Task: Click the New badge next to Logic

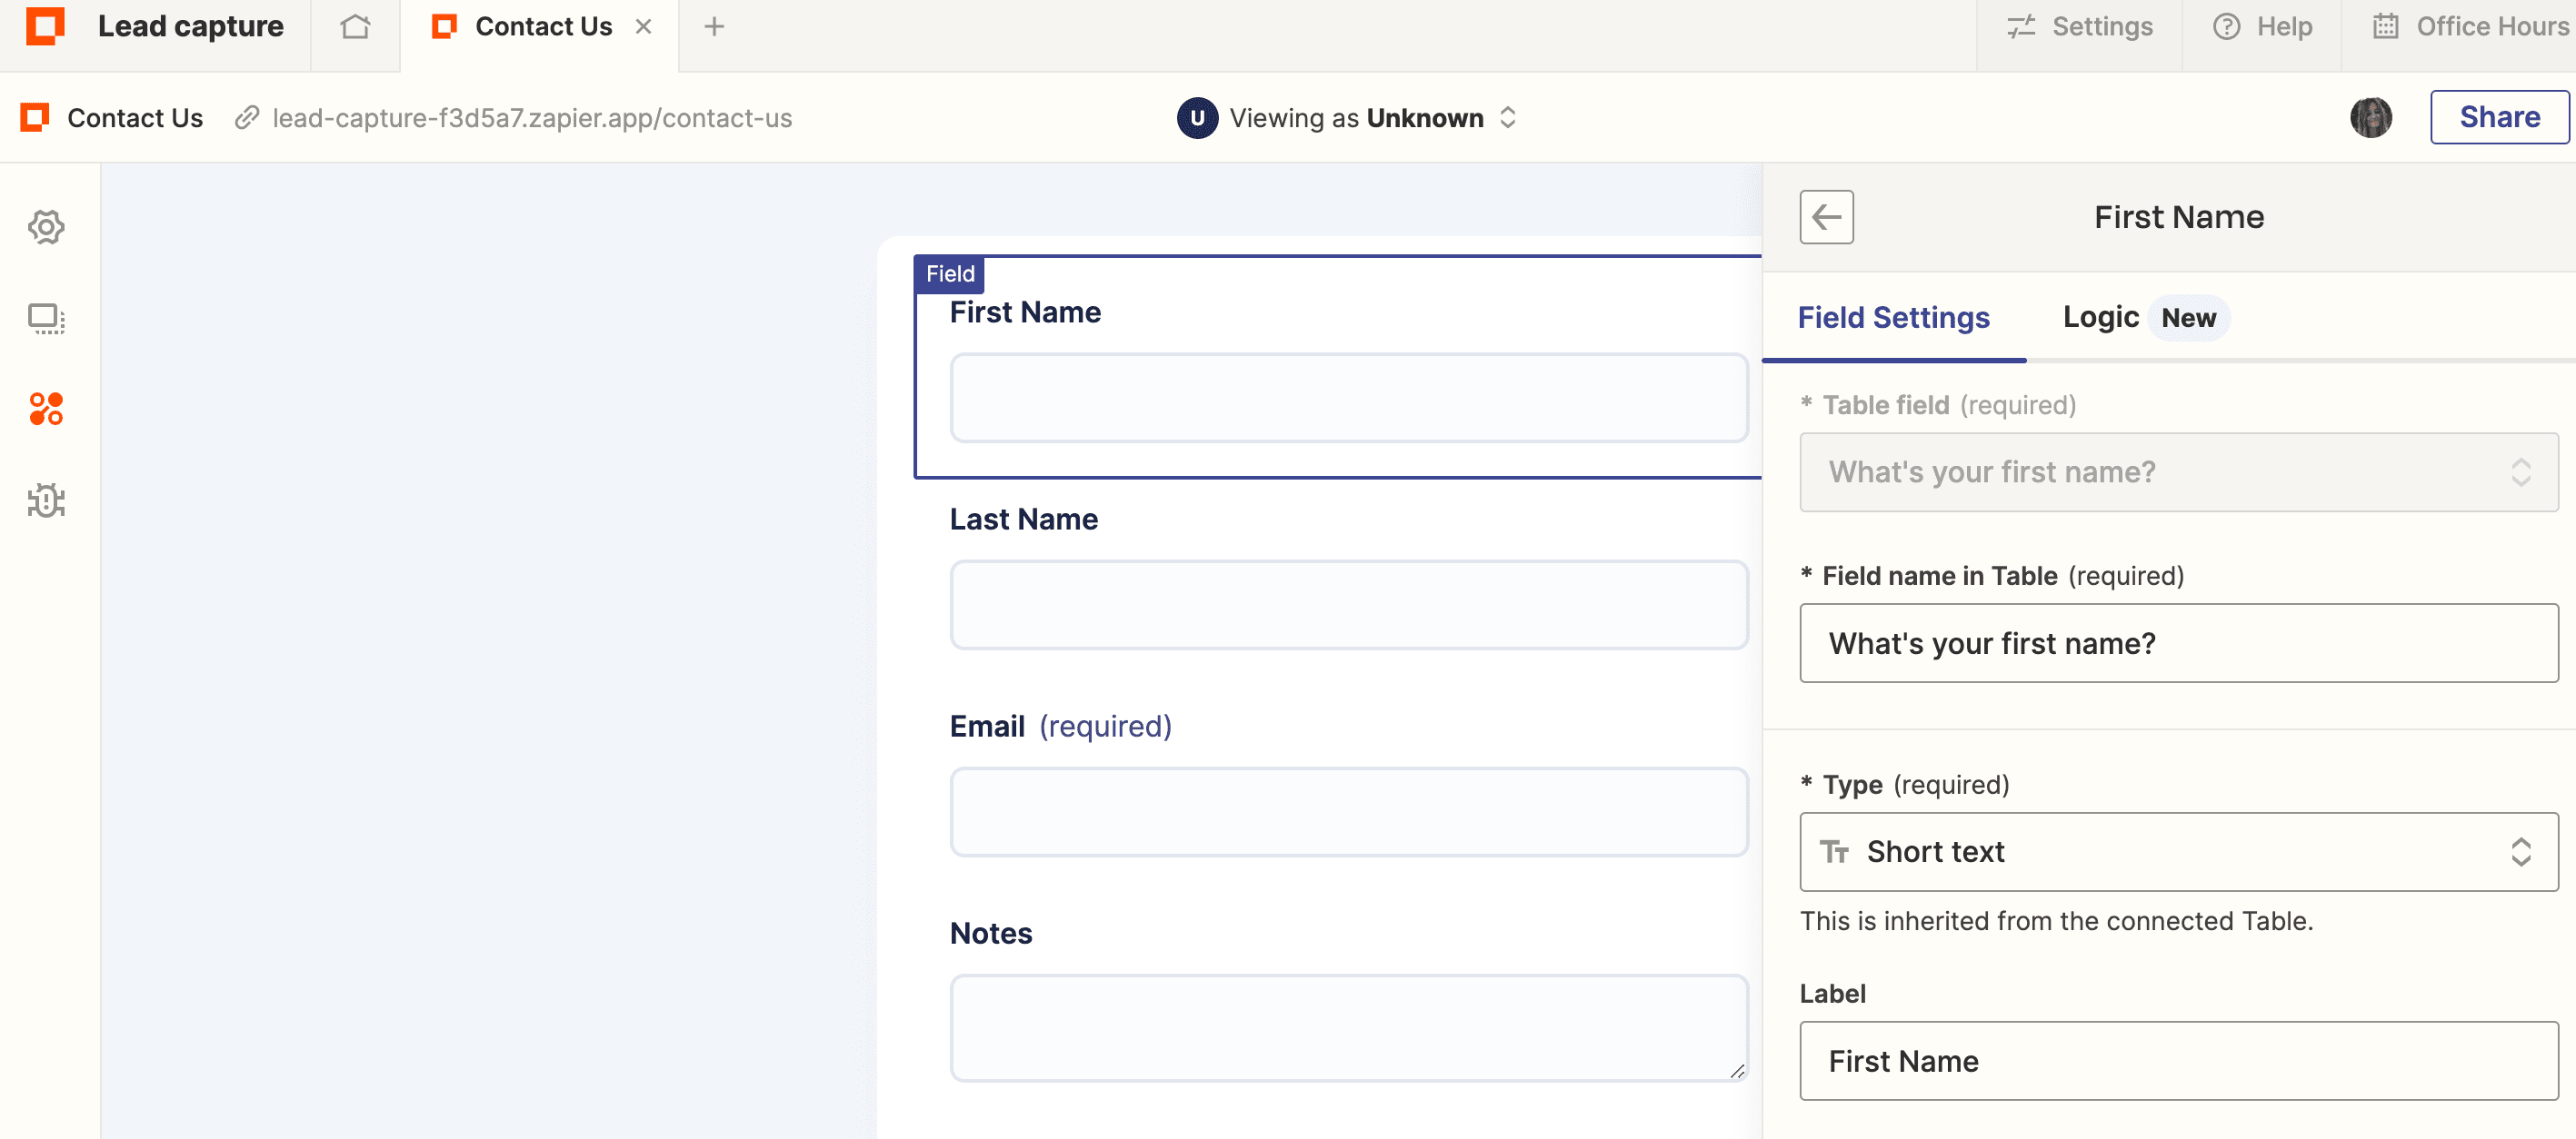Action: coord(2188,318)
